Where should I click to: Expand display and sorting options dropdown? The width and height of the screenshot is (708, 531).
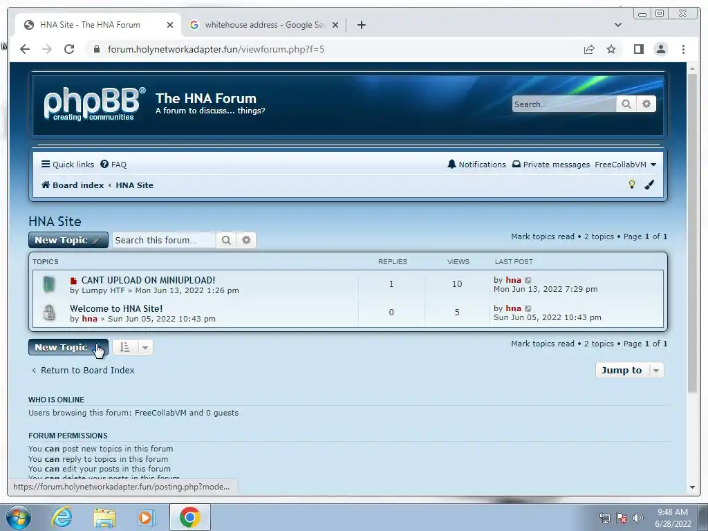[x=133, y=347]
